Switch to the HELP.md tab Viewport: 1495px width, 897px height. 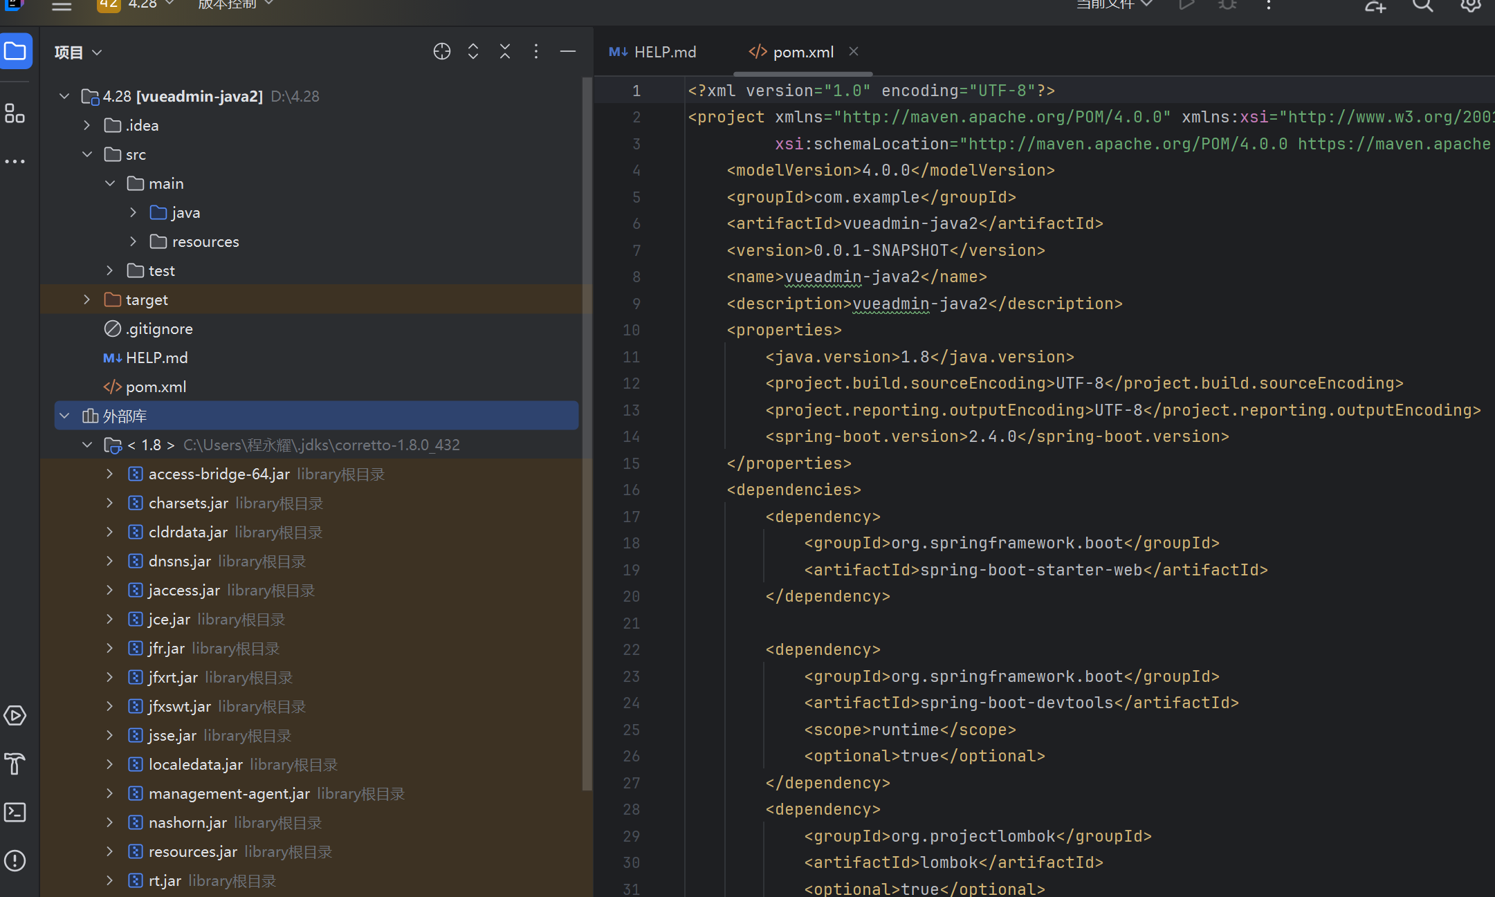(x=653, y=52)
